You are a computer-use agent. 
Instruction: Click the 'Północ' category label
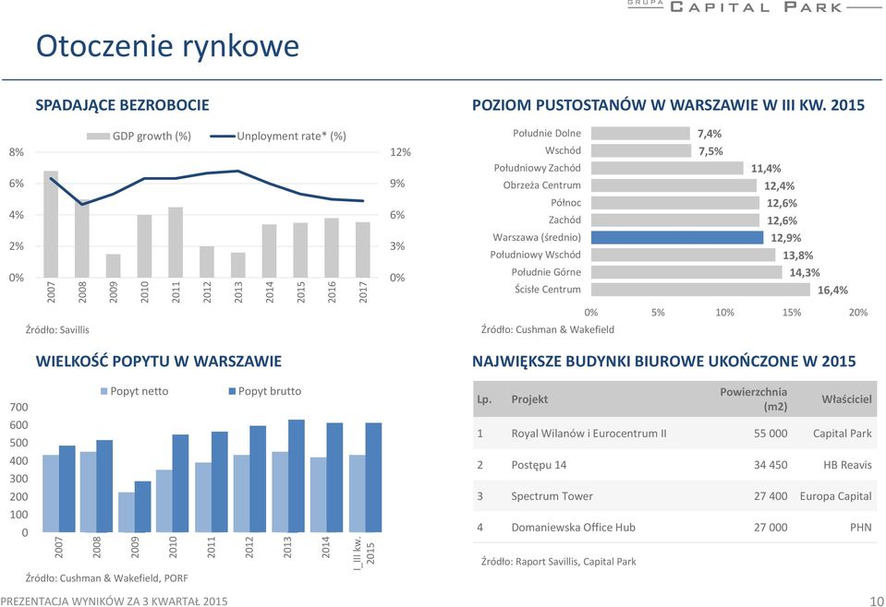[x=565, y=202]
